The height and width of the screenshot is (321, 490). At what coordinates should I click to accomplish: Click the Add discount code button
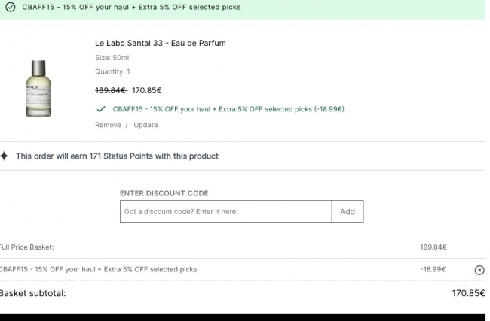point(348,211)
